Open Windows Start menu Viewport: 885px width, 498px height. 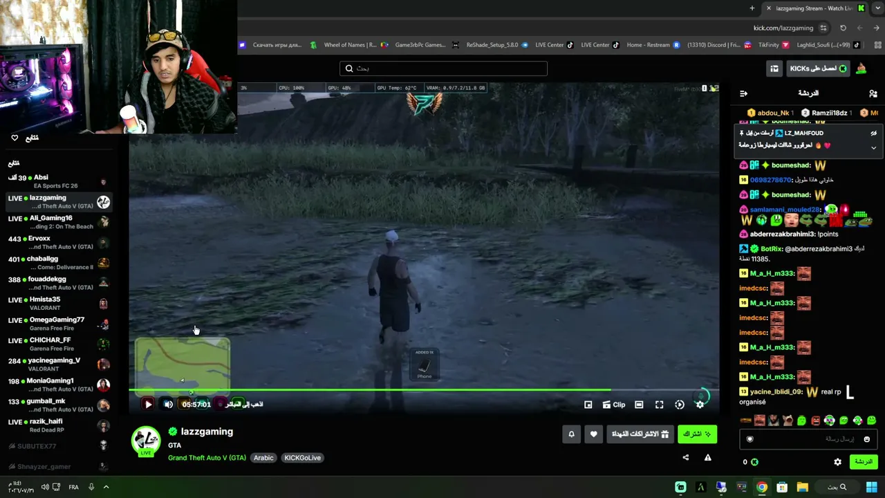871,487
